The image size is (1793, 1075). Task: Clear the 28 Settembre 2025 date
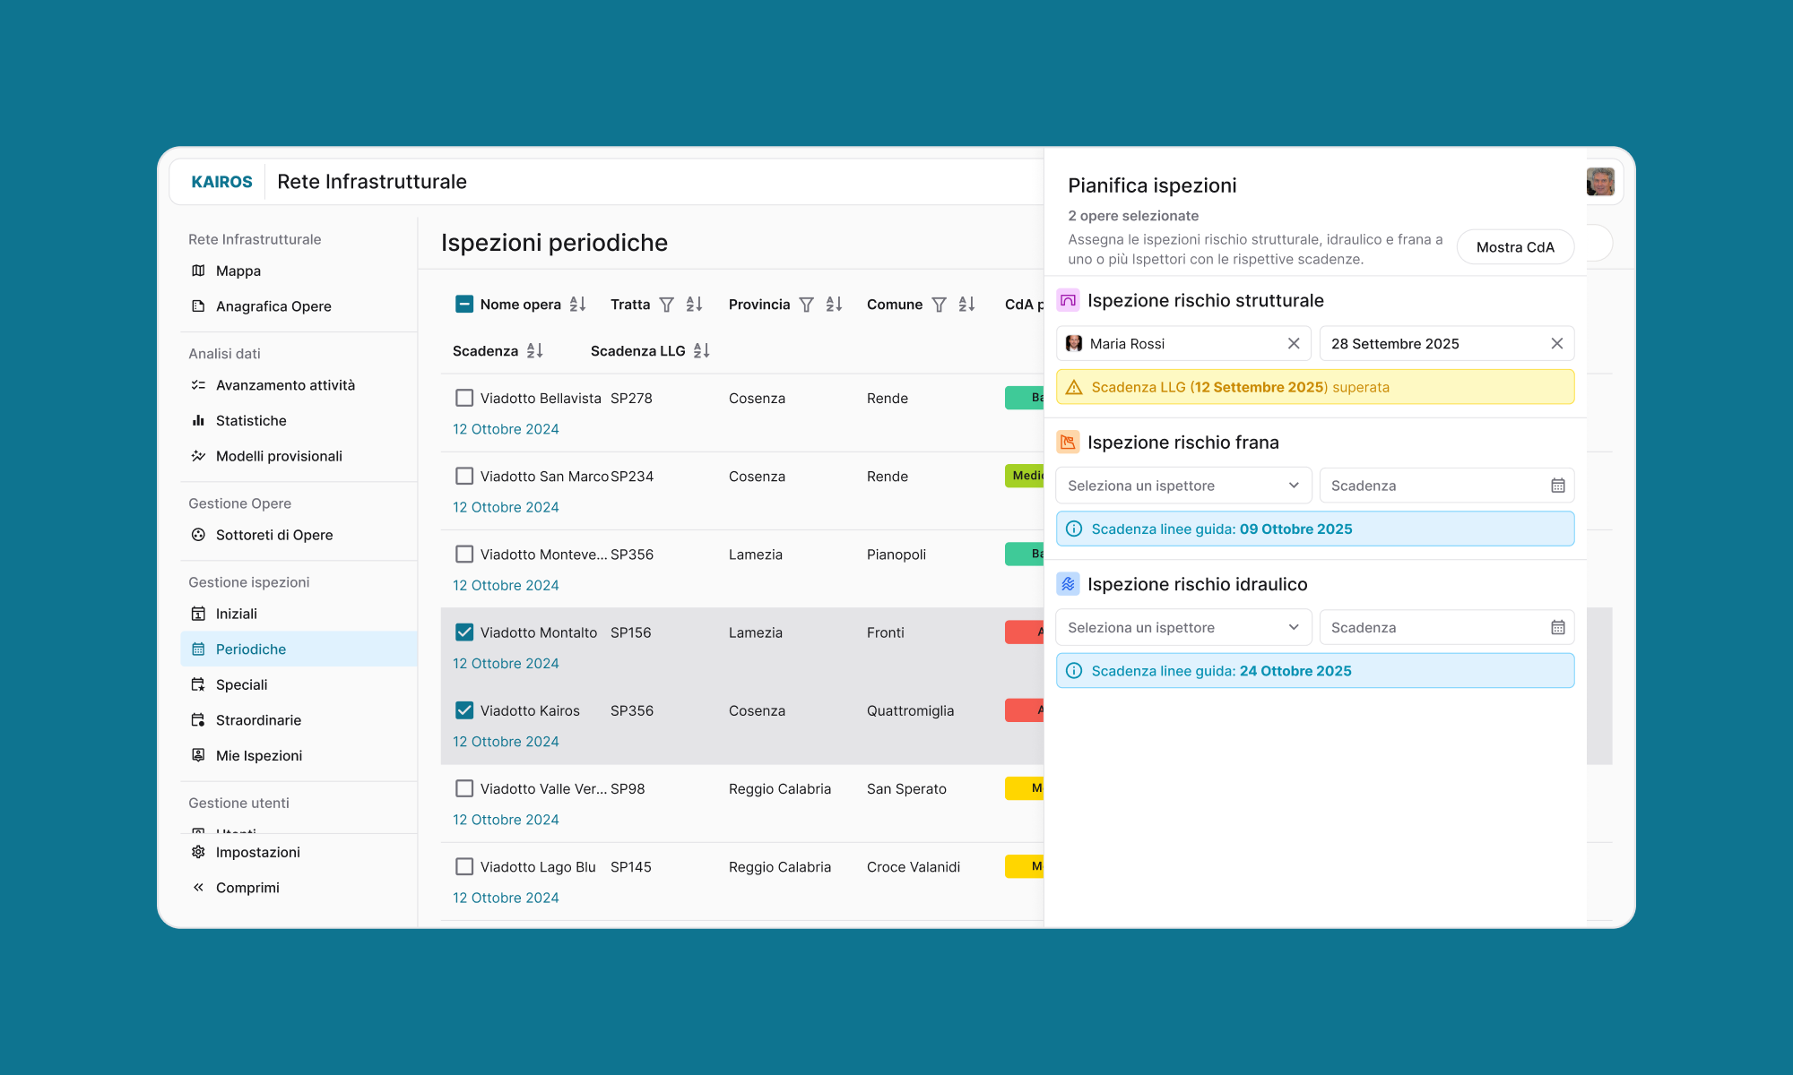click(x=1556, y=344)
